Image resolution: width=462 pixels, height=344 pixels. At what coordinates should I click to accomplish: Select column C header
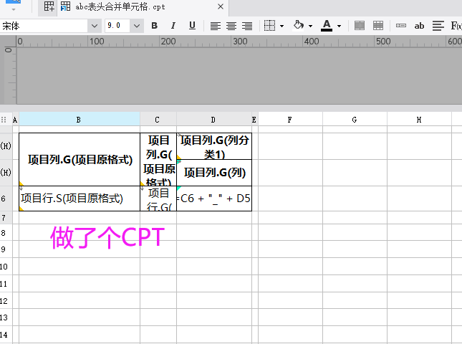[x=158, y=120]
